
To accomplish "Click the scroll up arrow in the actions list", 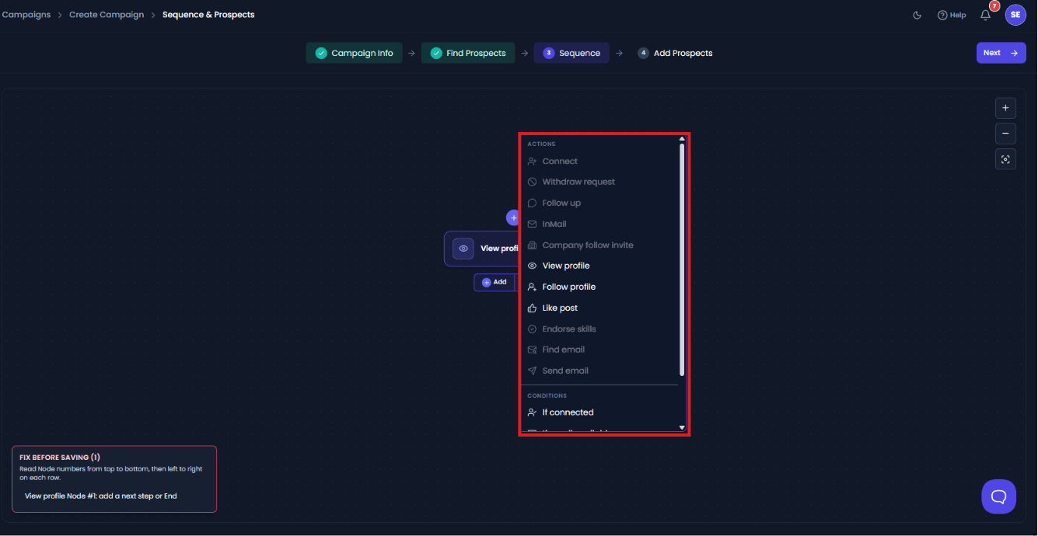I will pyautogui.click(x=682, y=139).
